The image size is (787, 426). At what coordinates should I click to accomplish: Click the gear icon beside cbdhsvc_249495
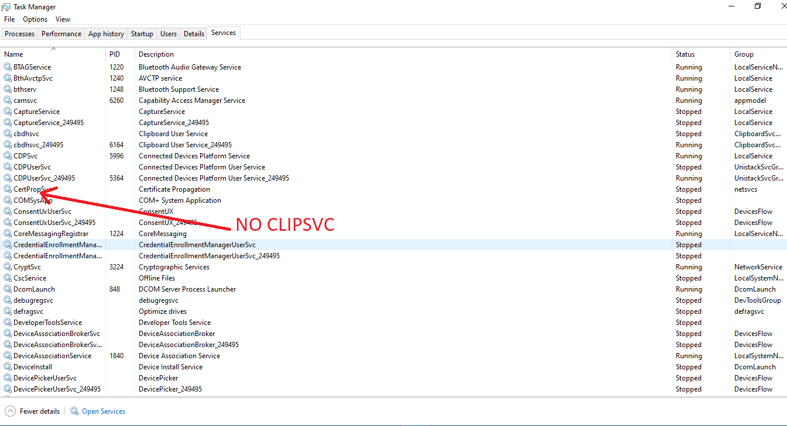click(x=8, y=145)
